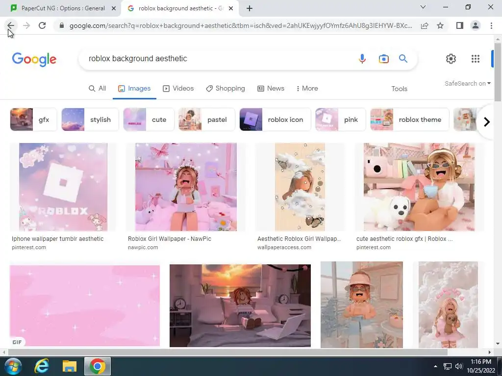
Task: Reload the page with the refresh icon
Action: pos(42,25)
